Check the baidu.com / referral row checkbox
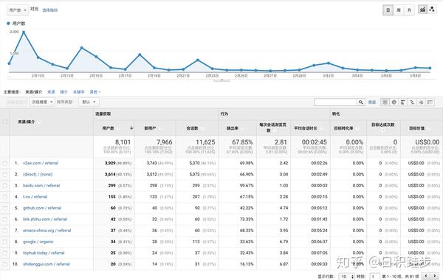 [4, 186]
